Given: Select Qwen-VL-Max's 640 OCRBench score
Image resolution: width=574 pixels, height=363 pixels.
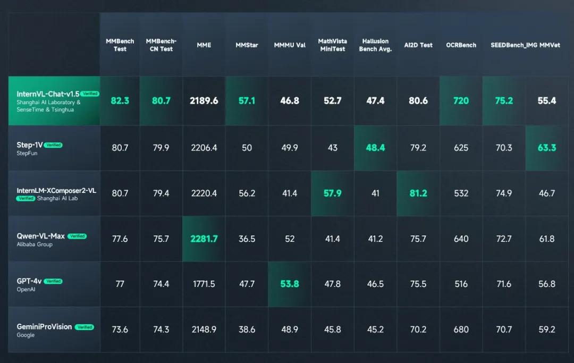Looking at the screenshot, I should click(x=461, y=239).
